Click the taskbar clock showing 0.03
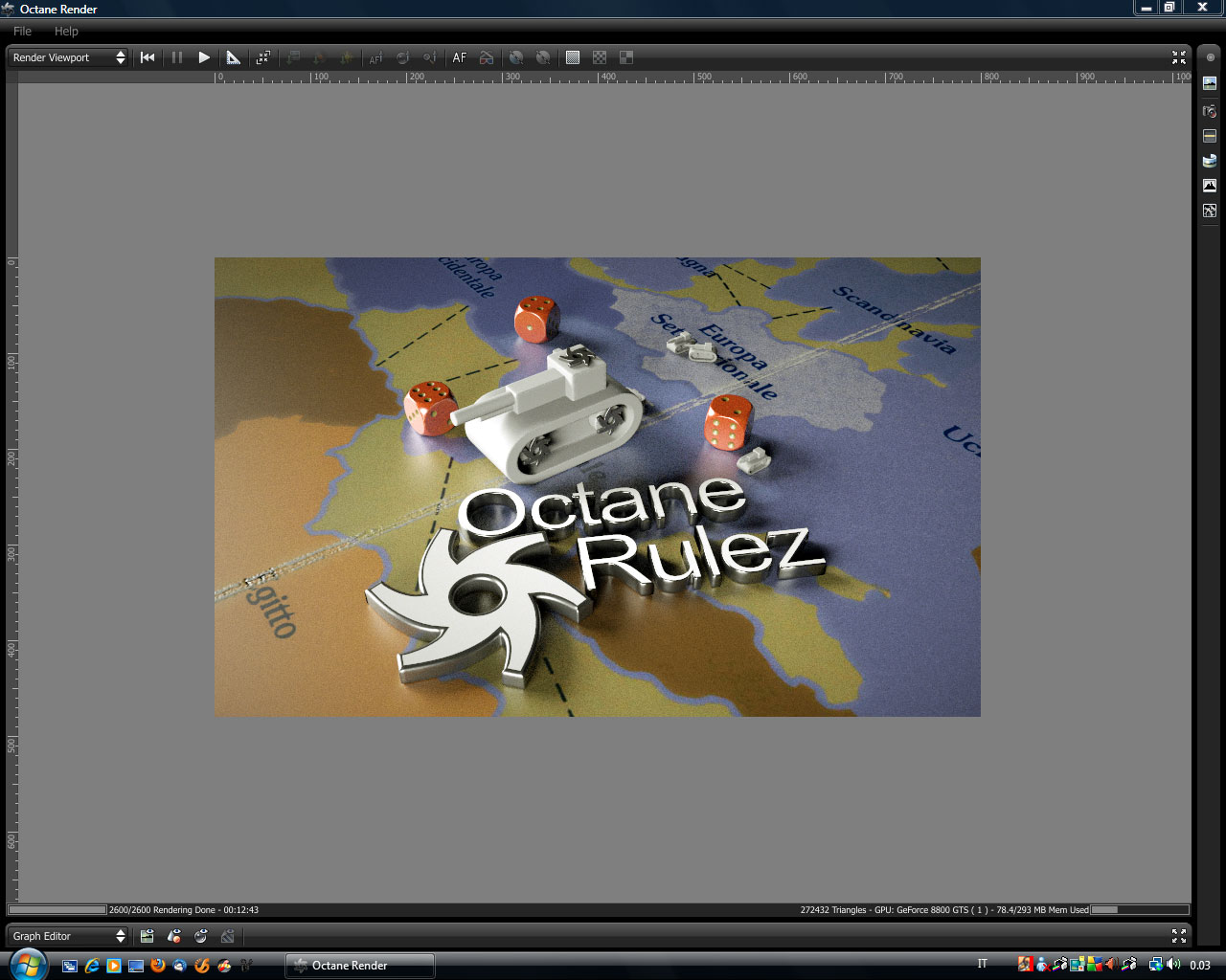1226x980 pixels. 1200,966
